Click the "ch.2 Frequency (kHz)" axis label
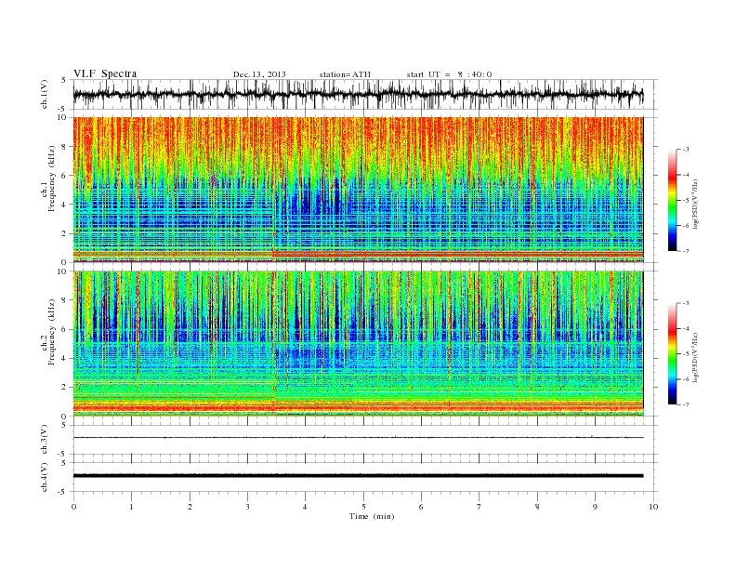 pyautogui.click(x=48, y=331)
